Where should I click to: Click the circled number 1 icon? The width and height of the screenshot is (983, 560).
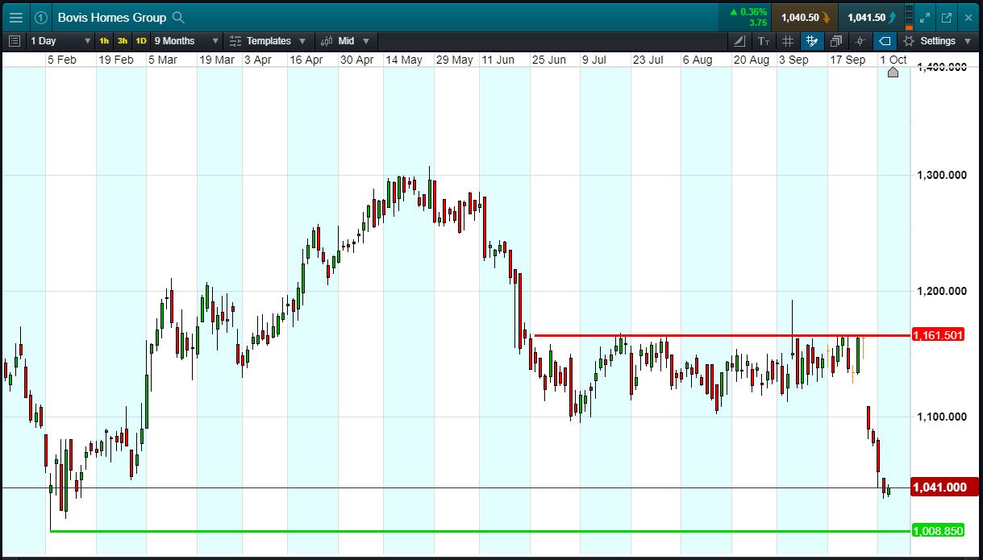(x=41, y=17)
